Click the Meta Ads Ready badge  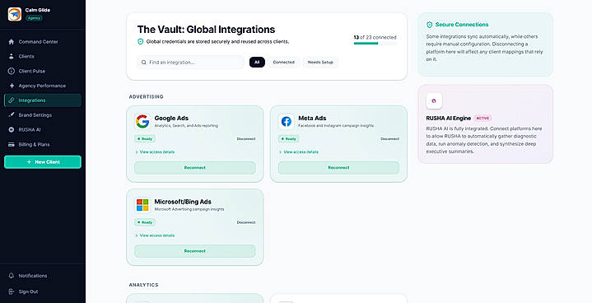[289, 139]
